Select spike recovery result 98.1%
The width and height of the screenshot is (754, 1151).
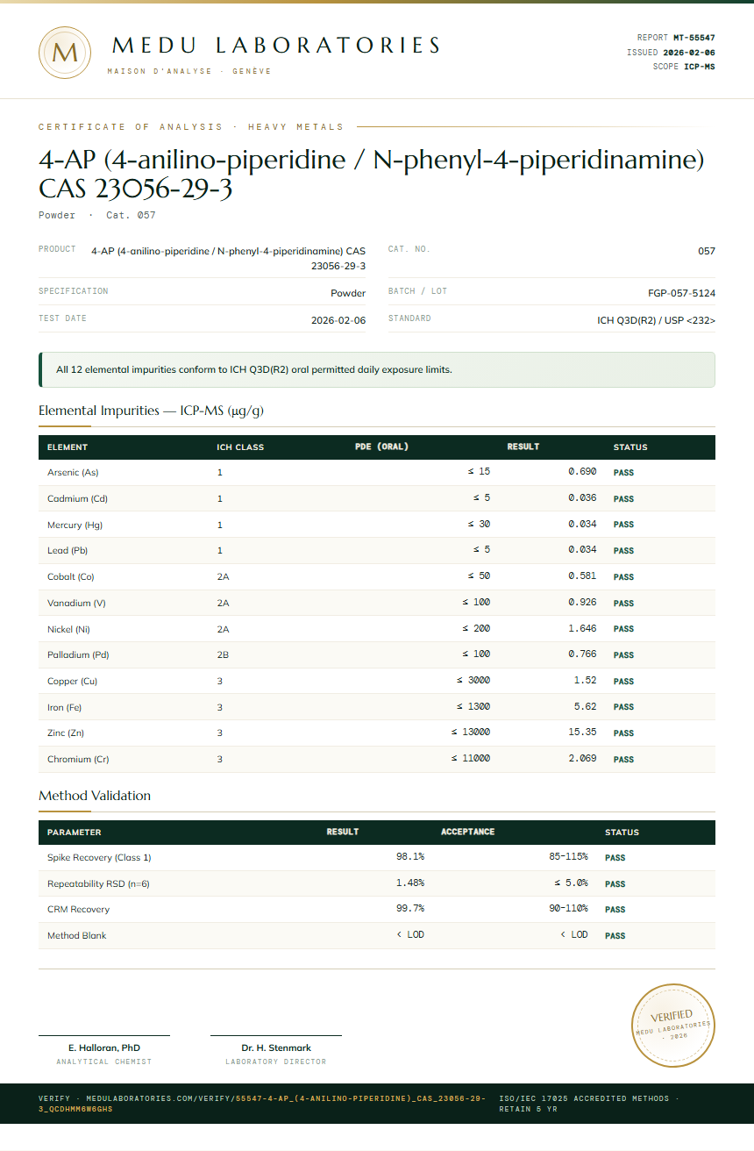click(410, 857)
